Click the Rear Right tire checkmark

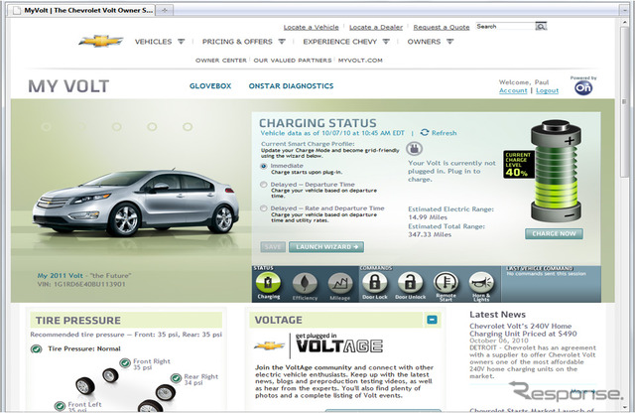tap(176, 378)
